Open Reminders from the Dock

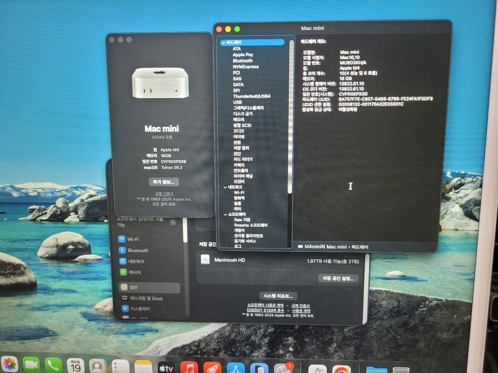click(121, 367)
